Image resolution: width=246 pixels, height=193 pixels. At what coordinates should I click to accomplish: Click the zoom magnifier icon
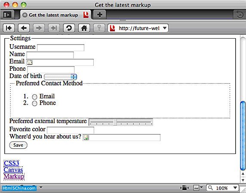point(210,187)
